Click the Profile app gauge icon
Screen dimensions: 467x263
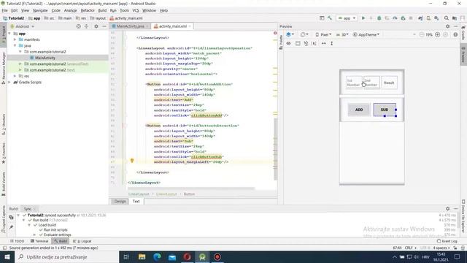395,18
